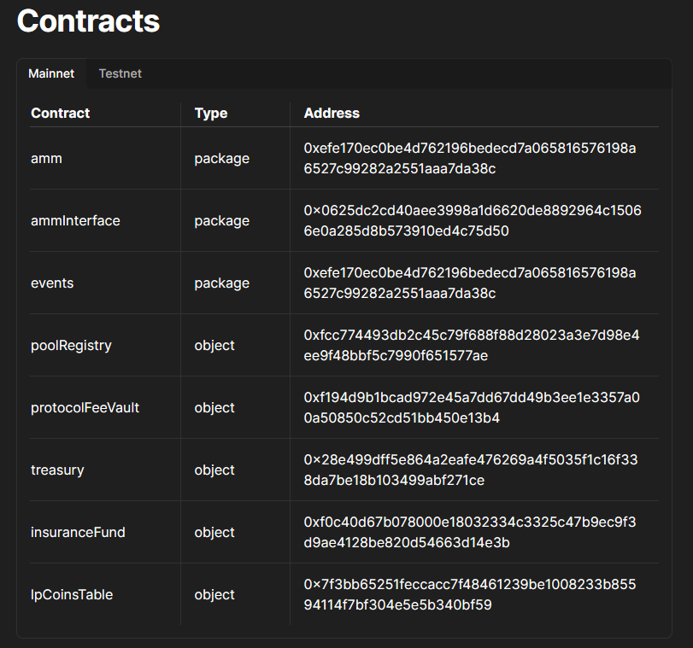Select the ammInterface contract name
The height and width of the screenshot is (648, 693).
[75, 220]
